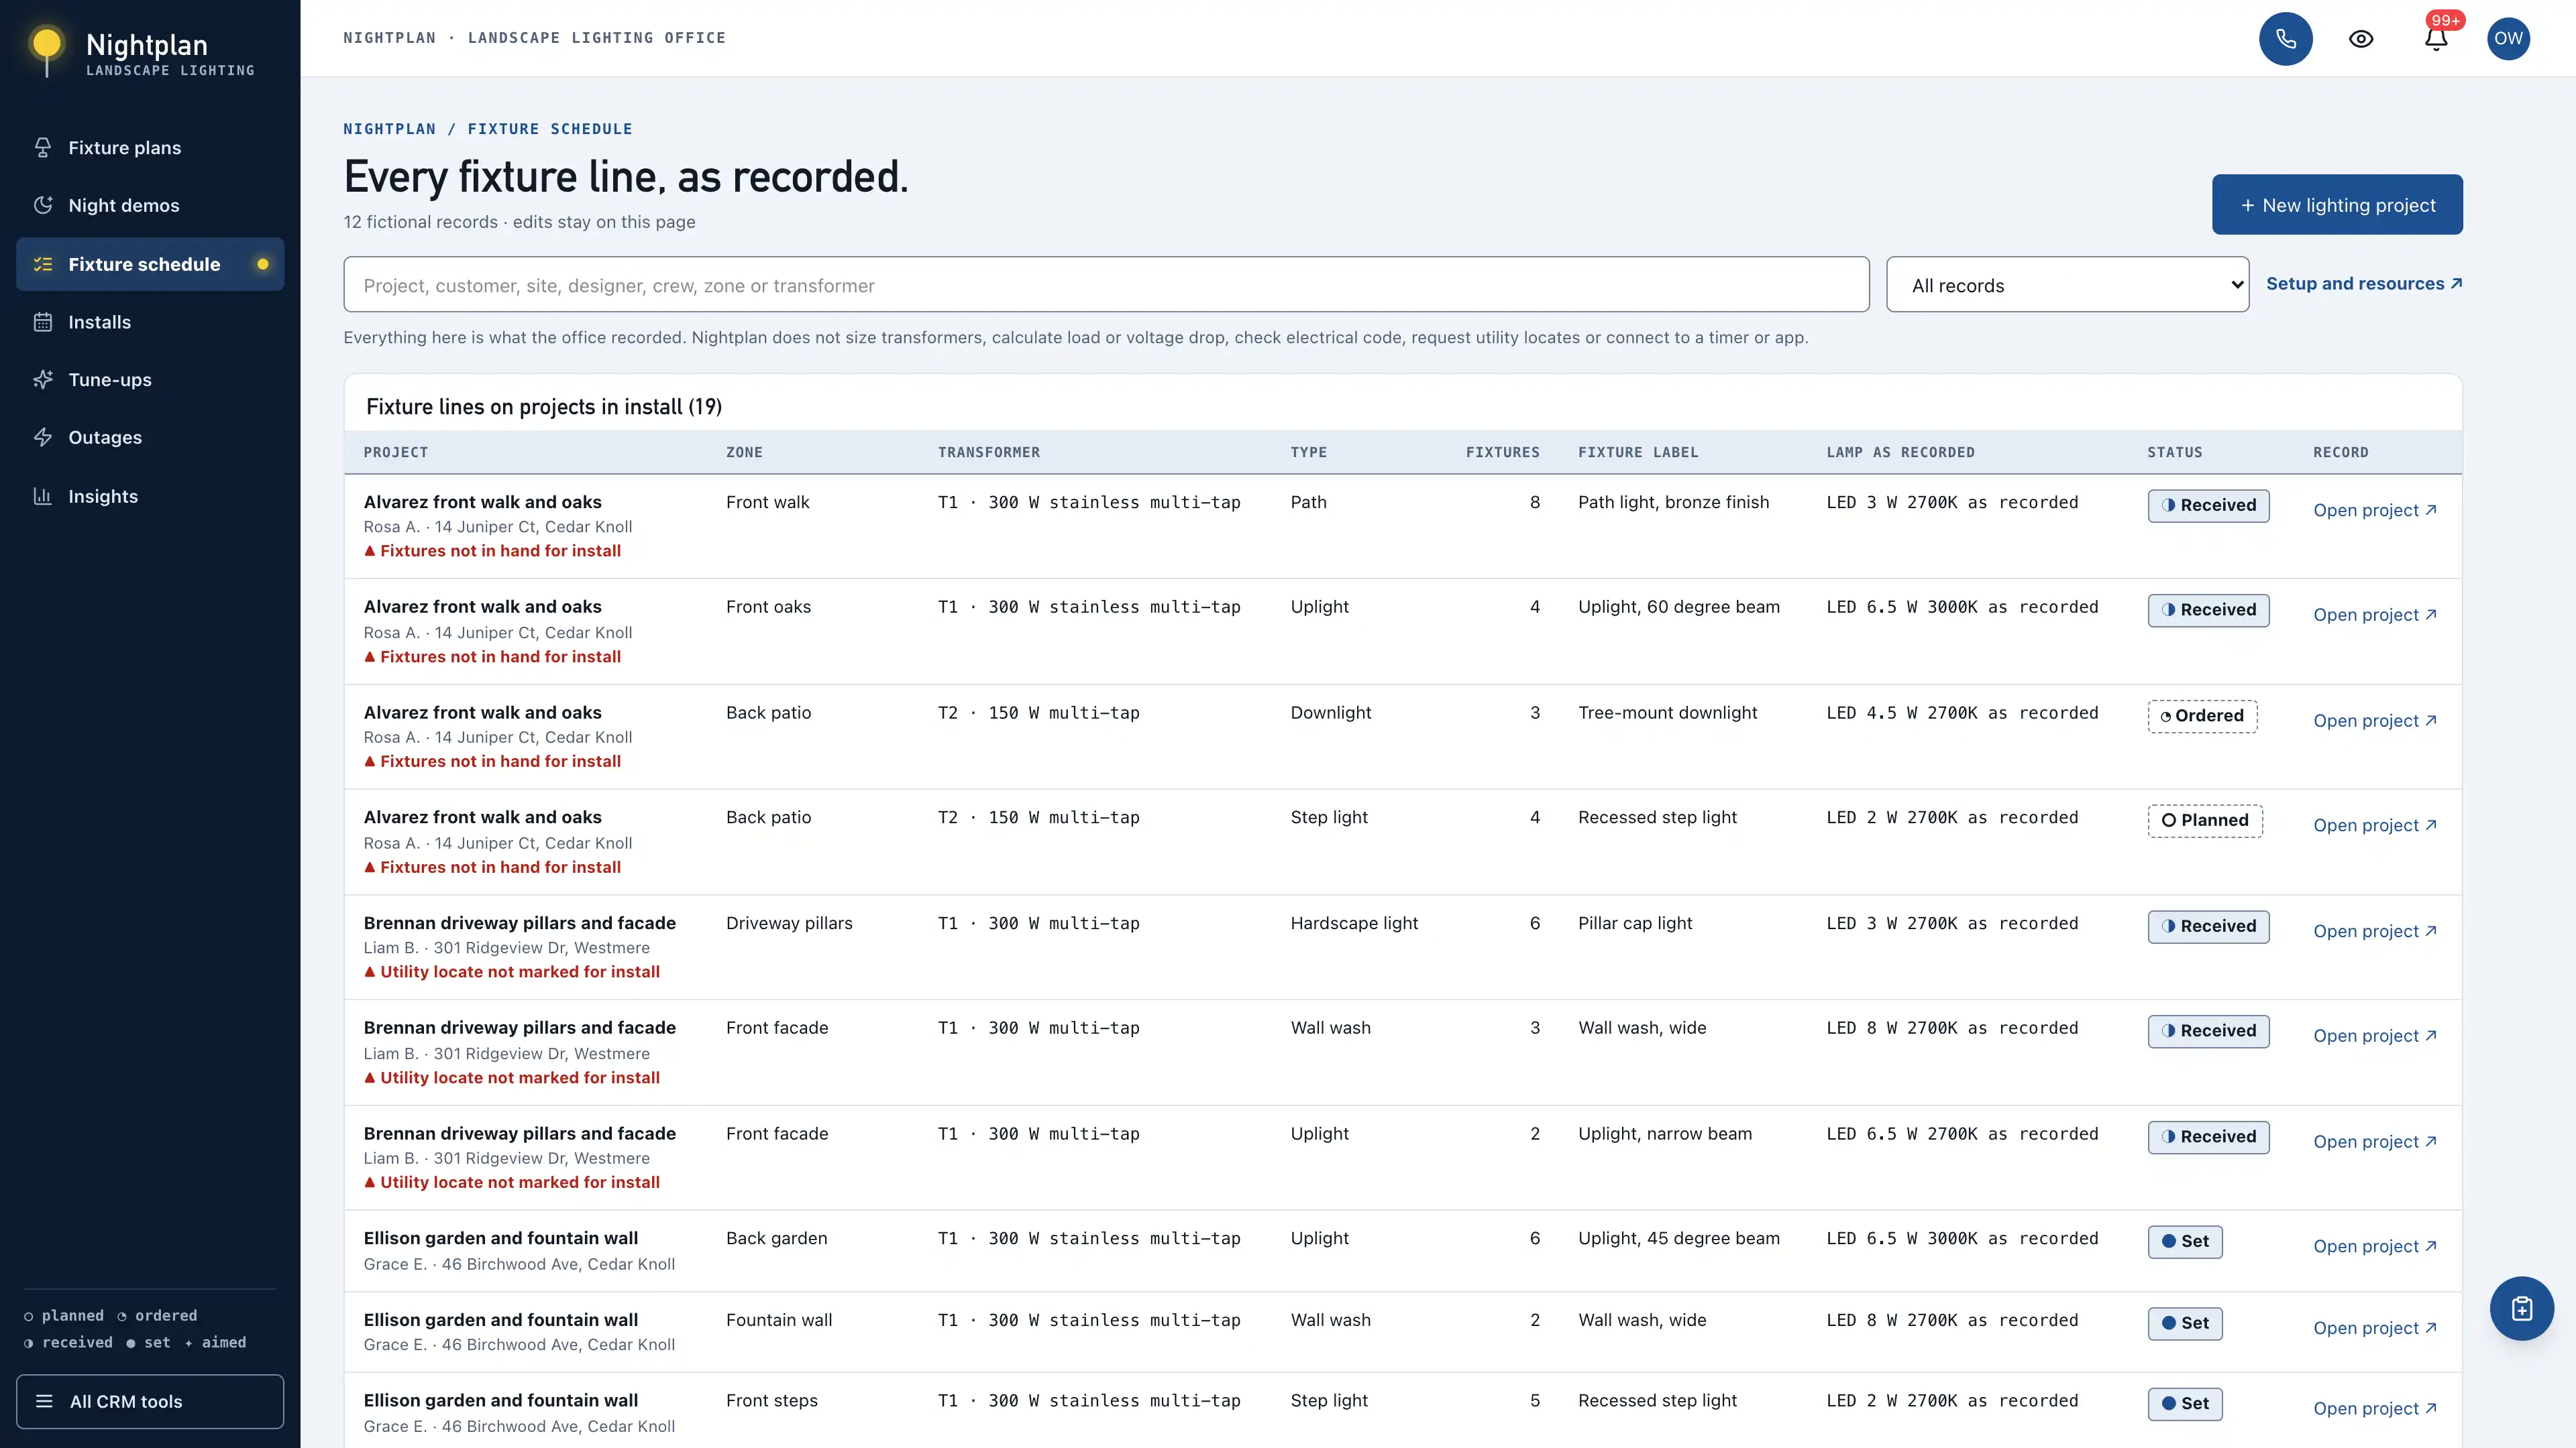The width and height of the screenshot is (2576, 1448).
Task: Click the Fixture schedule list icon
Action: point(43,265)
